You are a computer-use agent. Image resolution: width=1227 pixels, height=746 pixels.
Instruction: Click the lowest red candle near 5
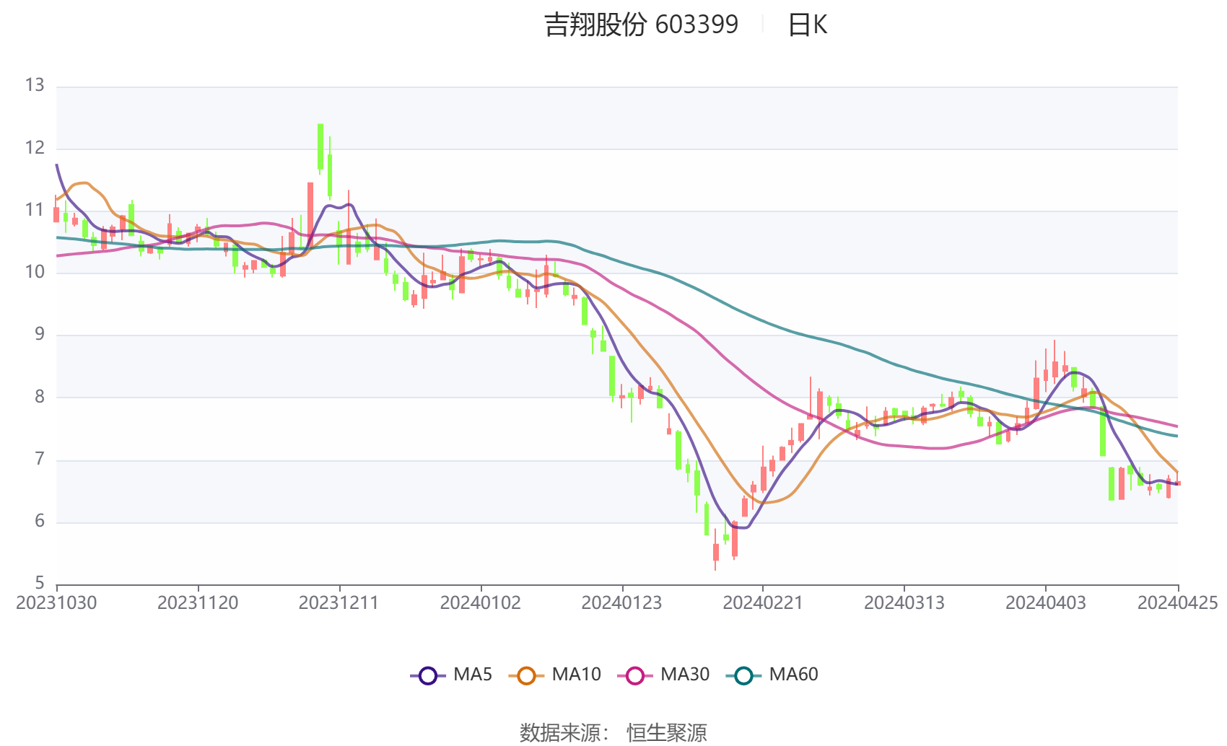click(x=716, y=552)
